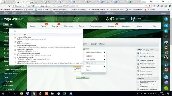Click the purple phone icon in sidebar

(x=166, y=82)
